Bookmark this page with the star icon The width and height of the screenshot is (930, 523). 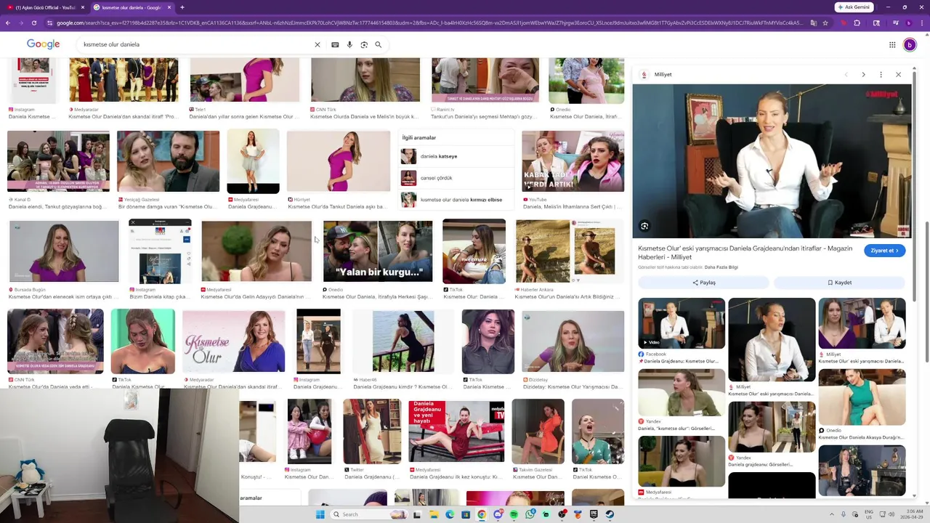point(825,23)
